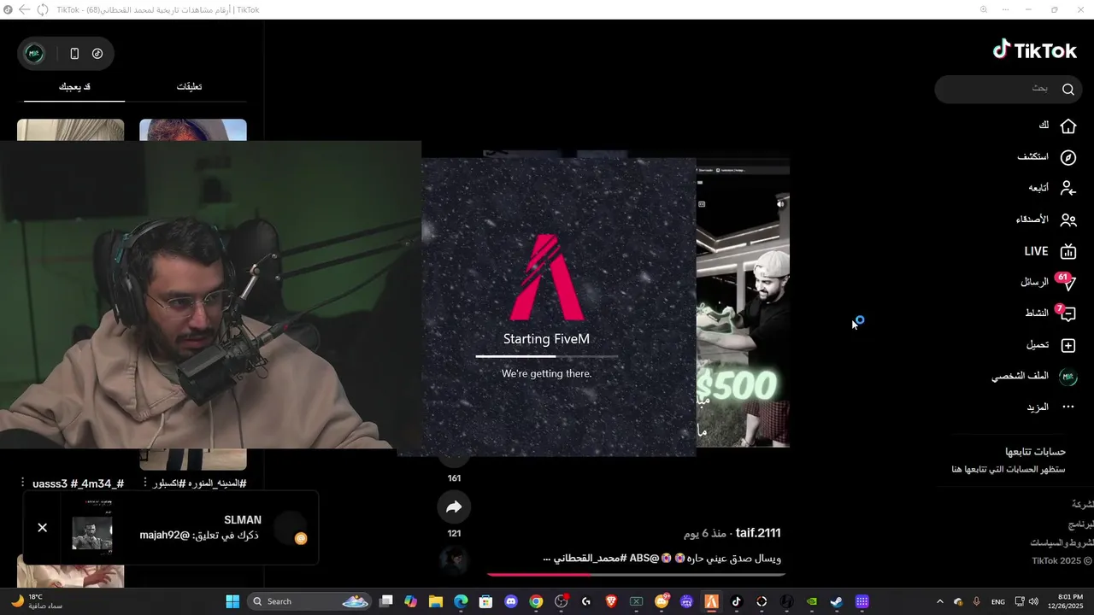Click the profile avatar in top pill
This screenshot has width=1094, height=615.
[x=34, y=53]
